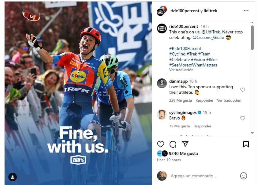Translate the caption with Ver traducción
This screenshot has height=185, width=258.
pyautogui.click(x=181, y=70)
